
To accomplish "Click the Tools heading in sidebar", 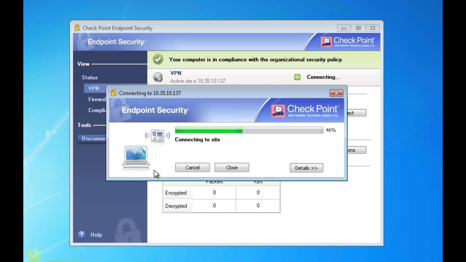I will point(84,125).
